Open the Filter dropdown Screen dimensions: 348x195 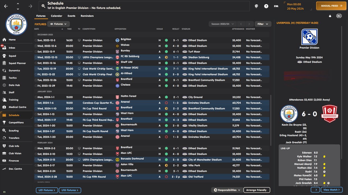pos(263,24)
